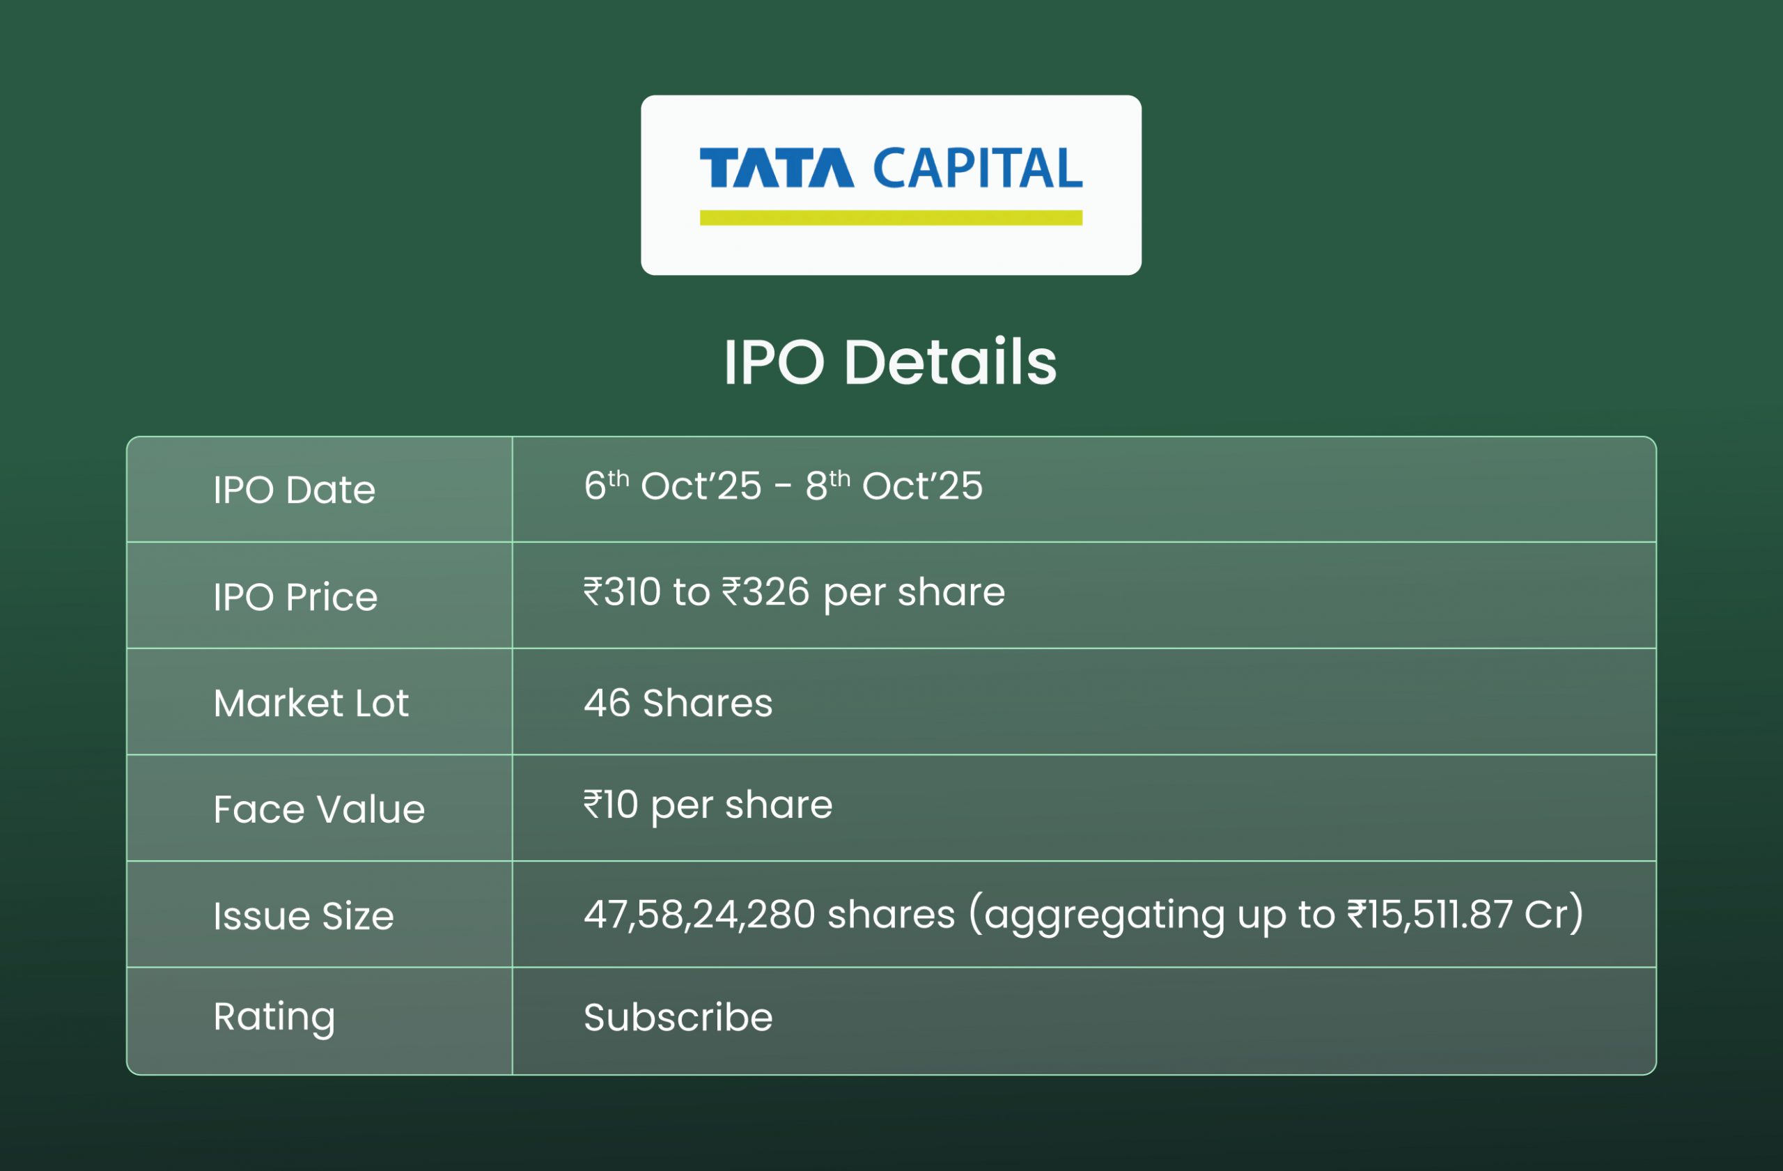
Task: Select the Face Value label
Action: pos(319,809)
